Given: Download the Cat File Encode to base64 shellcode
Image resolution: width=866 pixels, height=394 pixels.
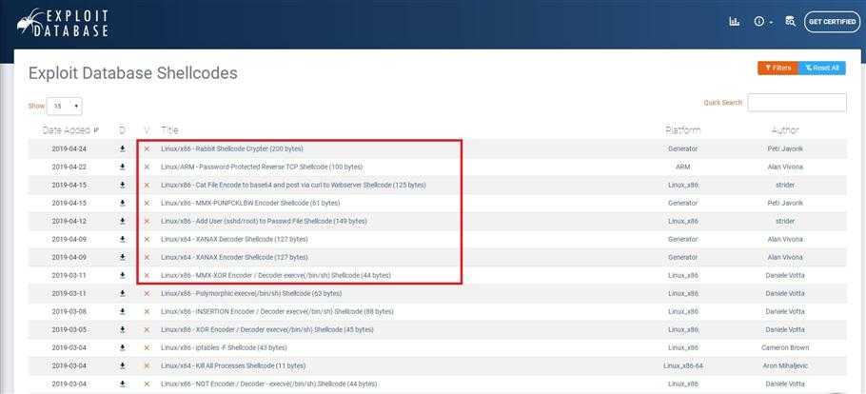Looking at the screenshot, I should coord(122,185).
